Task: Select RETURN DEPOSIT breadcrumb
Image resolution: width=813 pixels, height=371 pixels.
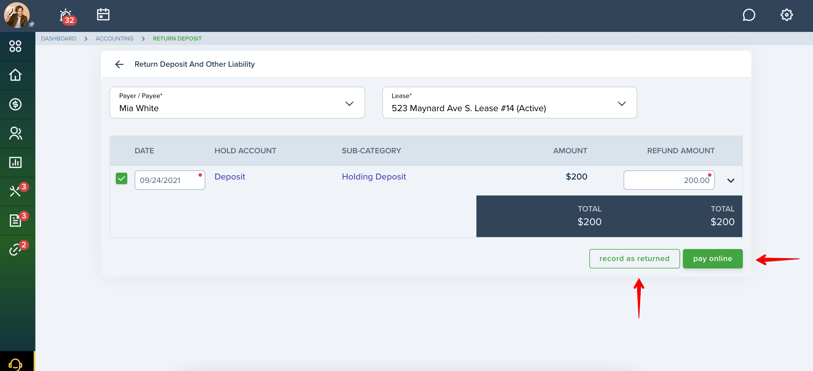Action: tap(177, 38)
